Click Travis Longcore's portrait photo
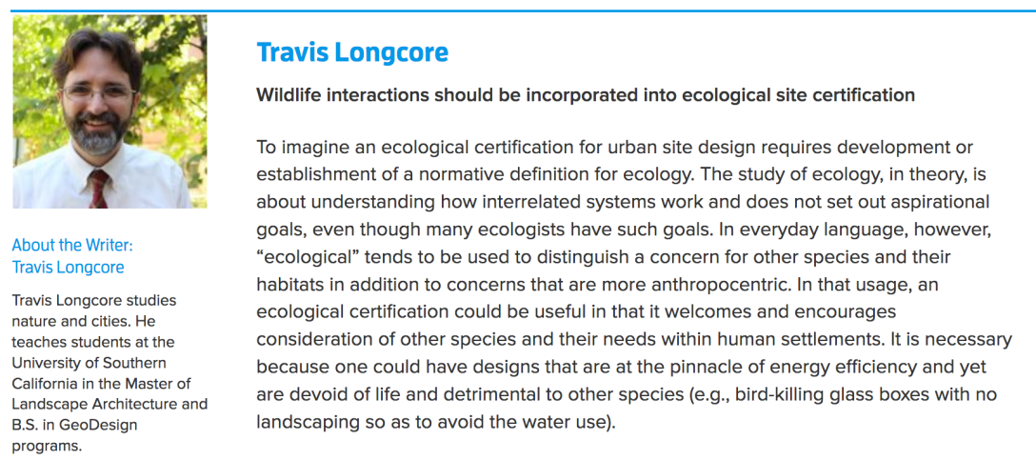 tap(110, 111)
